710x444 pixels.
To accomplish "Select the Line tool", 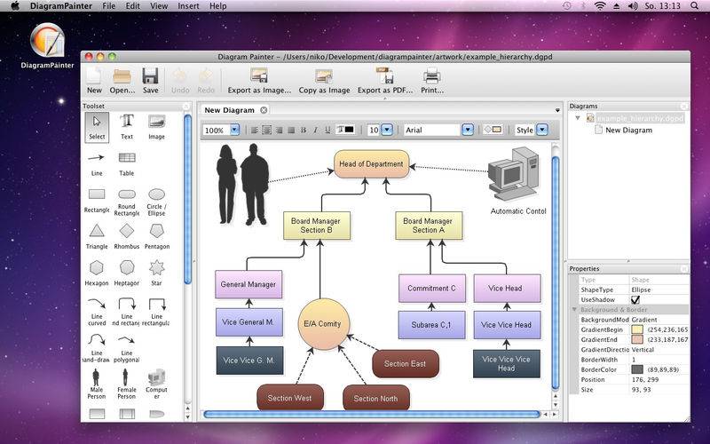I will click(x=97, y=164).
